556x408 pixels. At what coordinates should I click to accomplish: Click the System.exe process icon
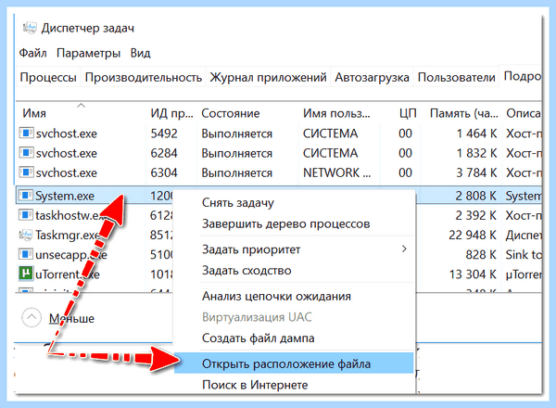pos(26,195)
